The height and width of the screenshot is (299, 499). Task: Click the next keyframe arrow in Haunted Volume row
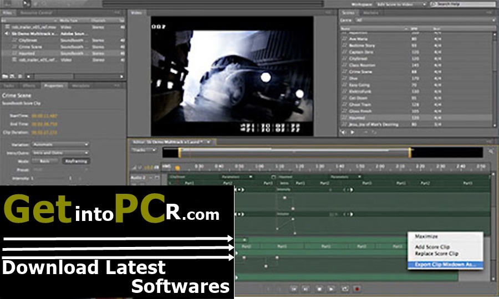pos(352,214)
